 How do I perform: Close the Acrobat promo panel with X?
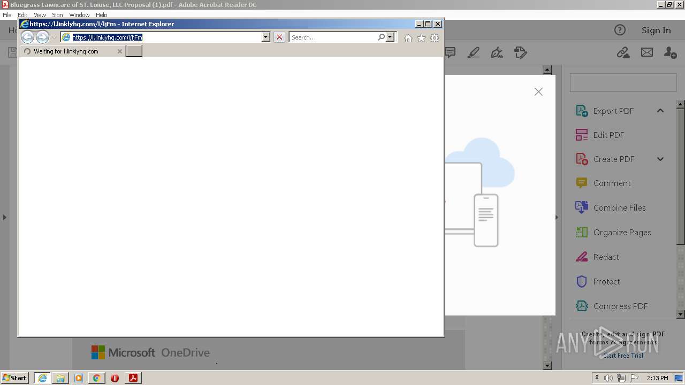point(538,92)
